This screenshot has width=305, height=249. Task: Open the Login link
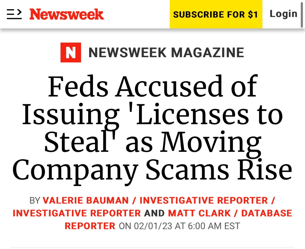[x=283, y=14]
